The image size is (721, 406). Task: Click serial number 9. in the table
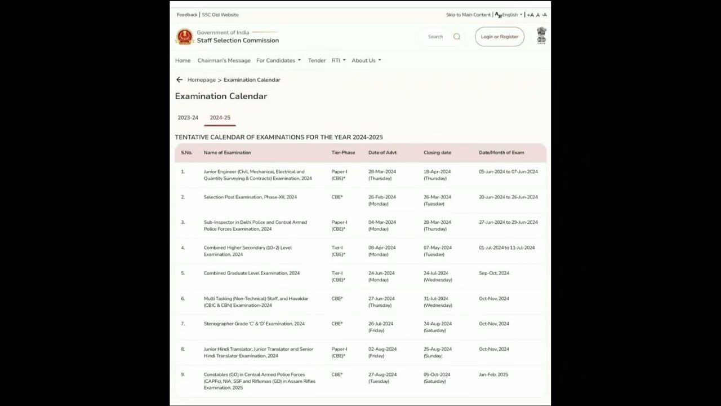click(183, 374)
